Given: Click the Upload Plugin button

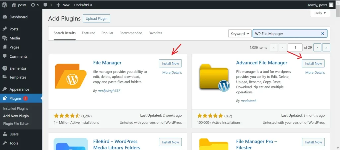Looking at the screenshot, I should [96, 19].
